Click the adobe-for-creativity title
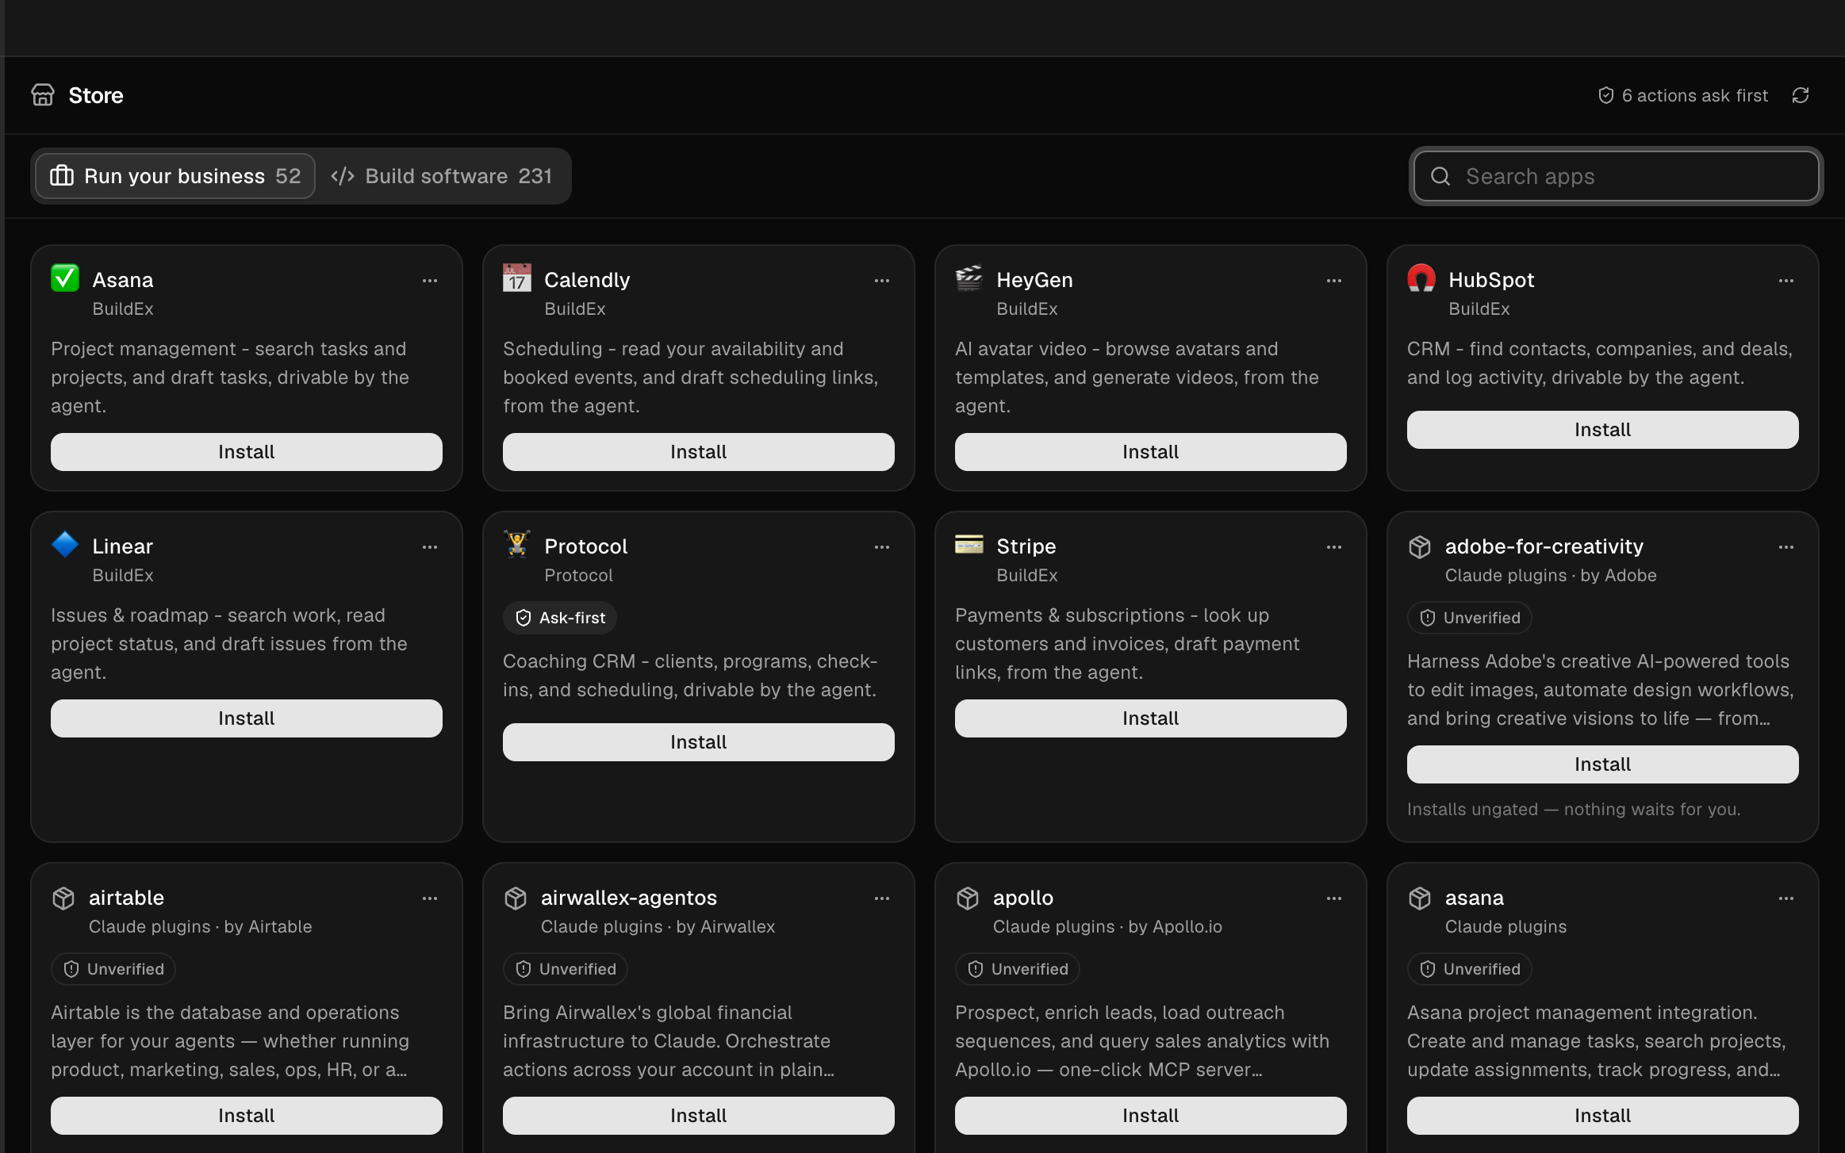 1544,546
